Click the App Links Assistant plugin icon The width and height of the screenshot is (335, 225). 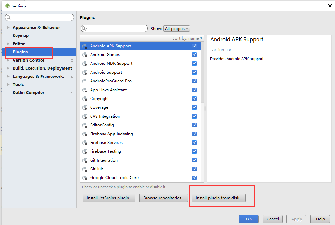pyautogui.click(x=85, y=90)
